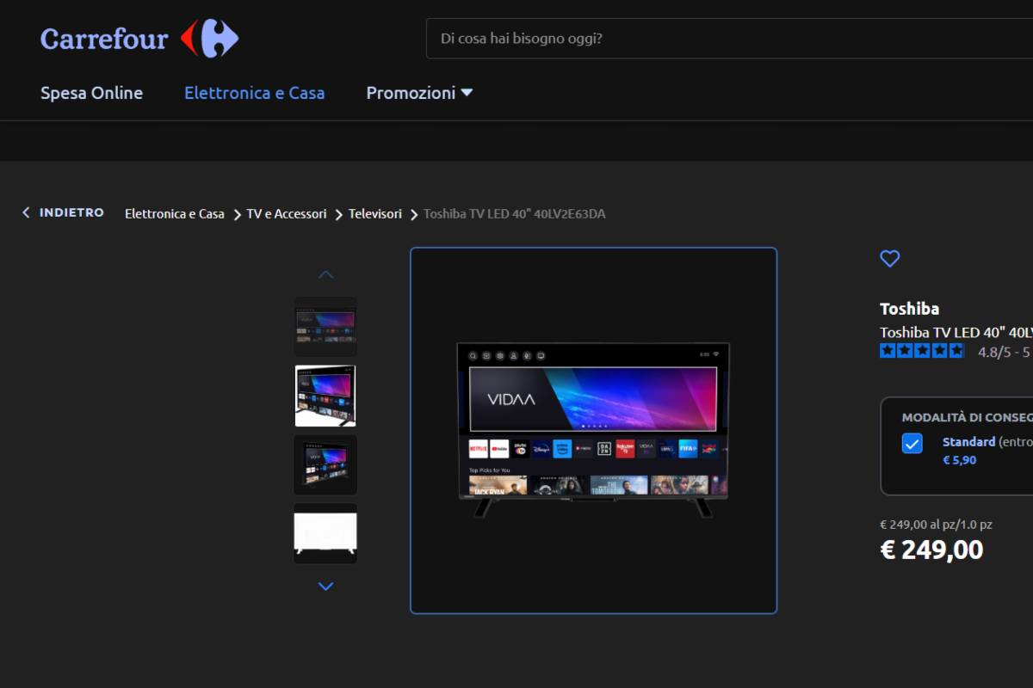The height and width of the screenshot is (688, 1033).
Task: Add product to wishlist with heart icon
Action: 889,258
